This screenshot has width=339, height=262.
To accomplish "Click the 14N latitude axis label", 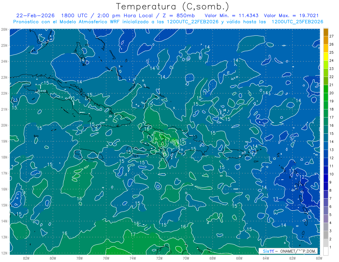I will (x=4, y=221).
